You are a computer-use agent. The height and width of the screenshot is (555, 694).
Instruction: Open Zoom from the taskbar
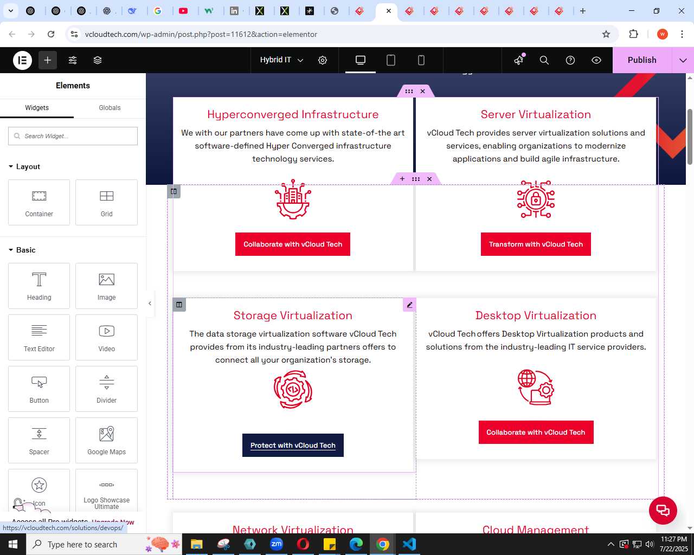pos(277,544)
